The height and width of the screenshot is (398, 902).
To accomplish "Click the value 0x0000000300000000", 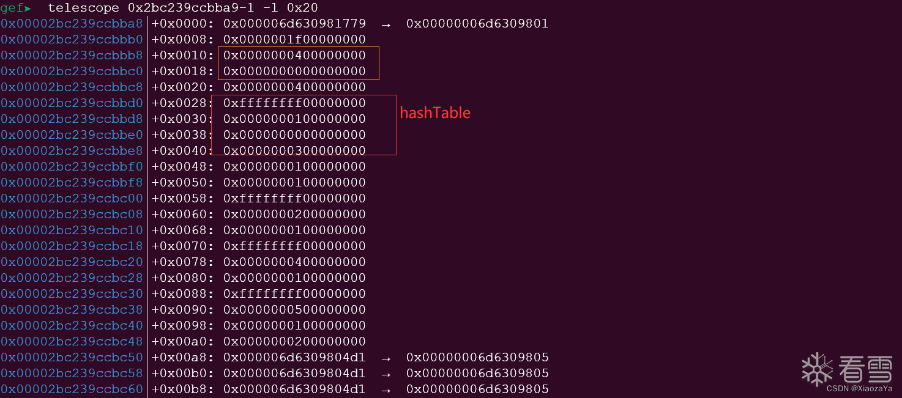I will pos(294,151).
